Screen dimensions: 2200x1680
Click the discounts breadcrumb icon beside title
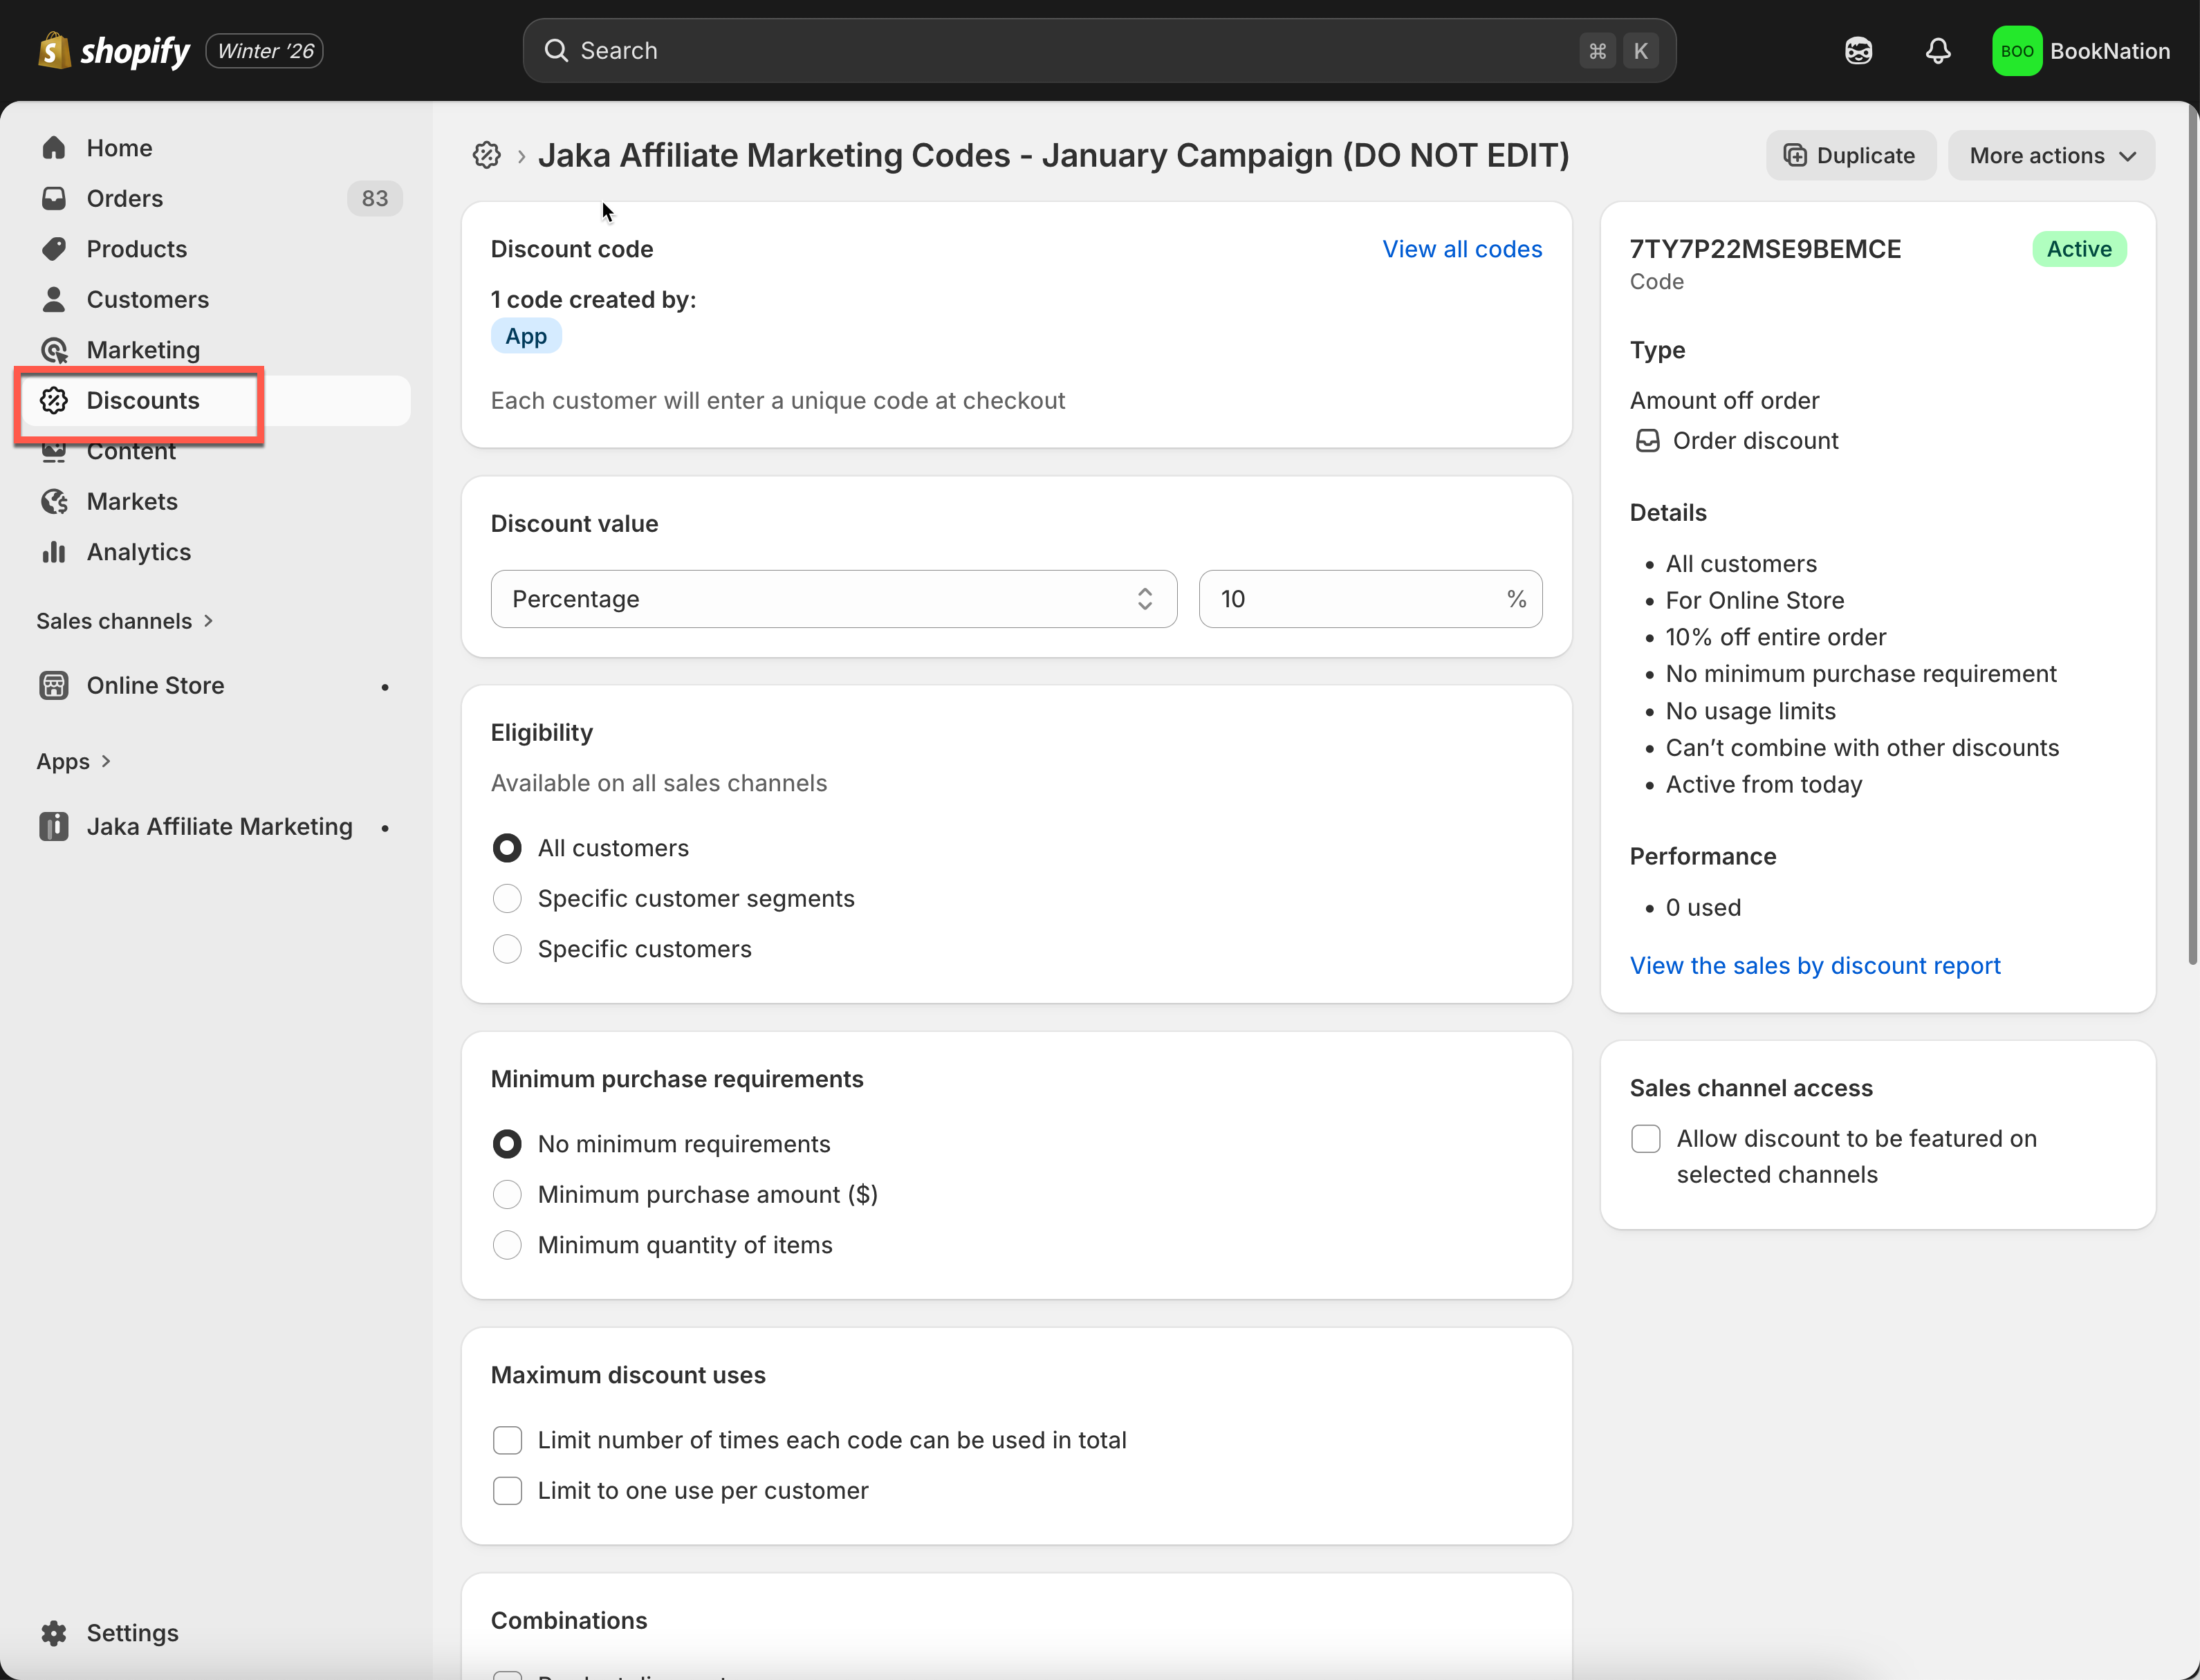point(487,155)
